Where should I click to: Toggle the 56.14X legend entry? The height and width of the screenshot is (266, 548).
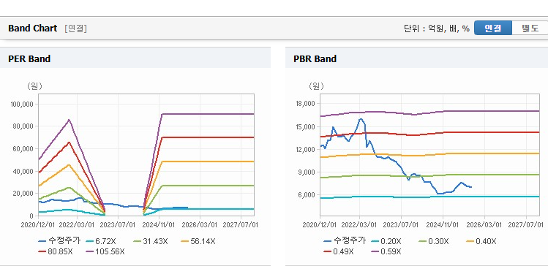198,241
